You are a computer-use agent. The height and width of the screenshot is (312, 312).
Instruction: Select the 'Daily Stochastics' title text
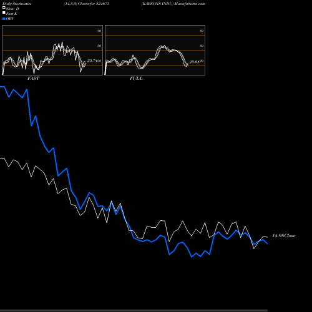point(17,4)
